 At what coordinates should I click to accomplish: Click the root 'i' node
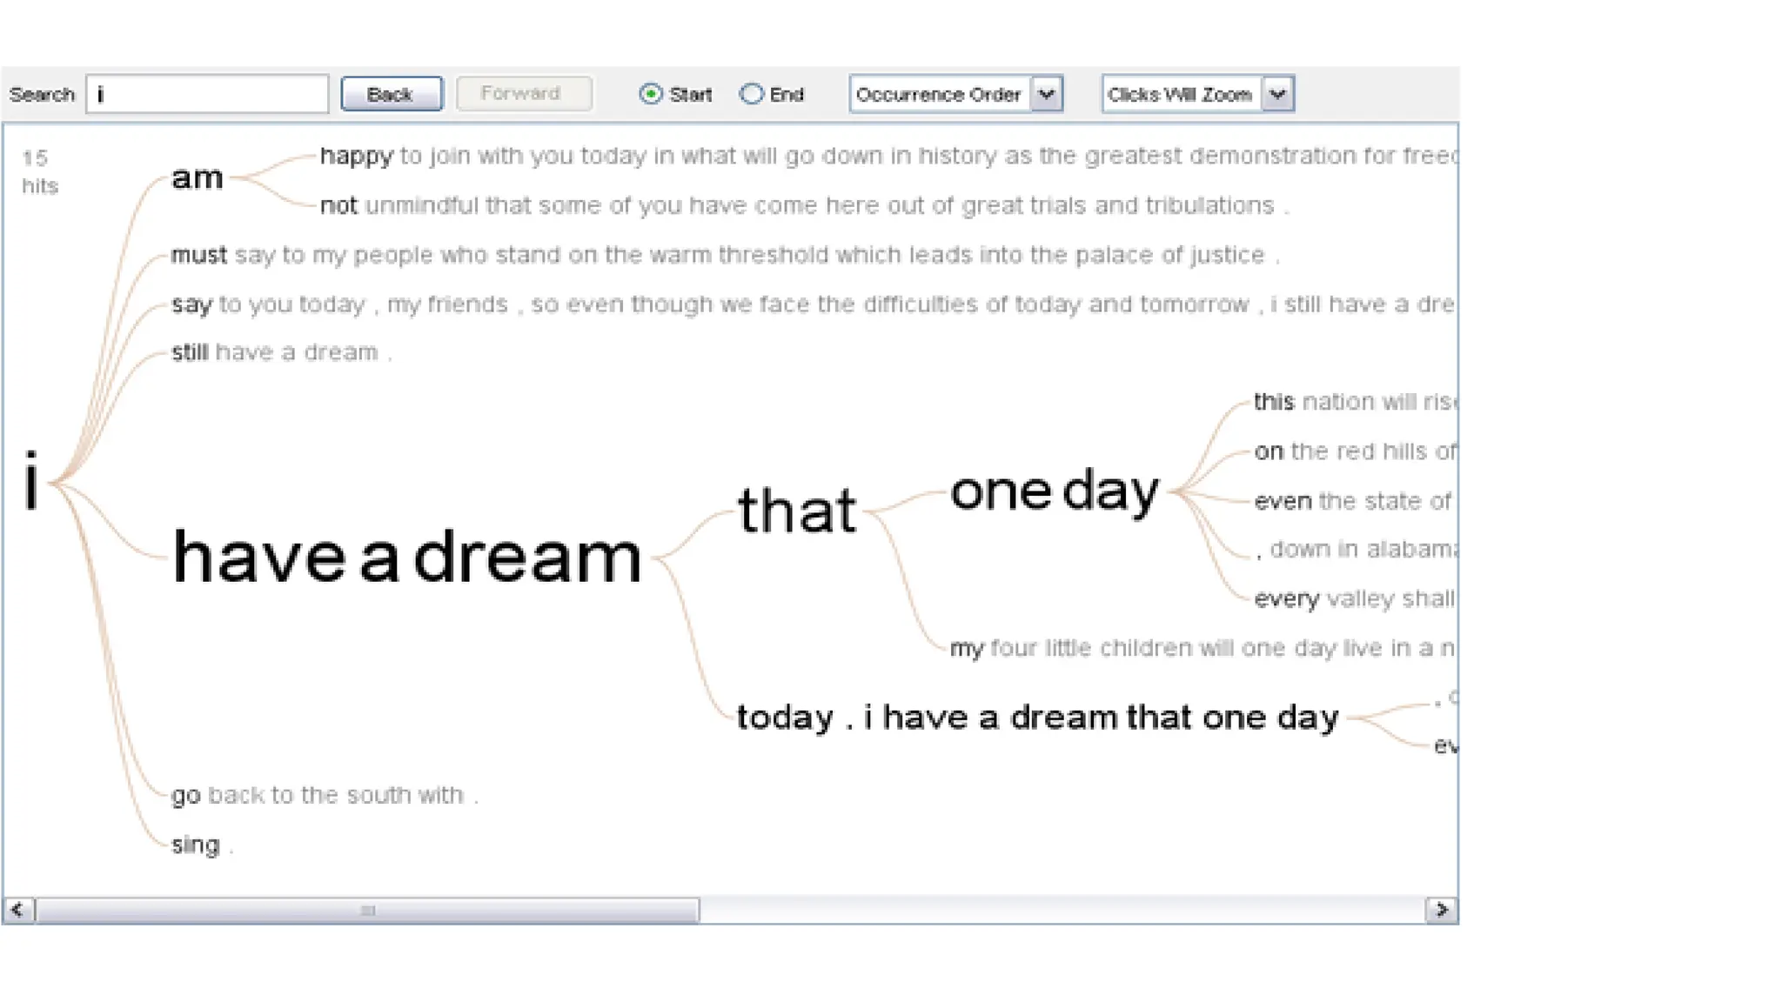coord(32,481)
